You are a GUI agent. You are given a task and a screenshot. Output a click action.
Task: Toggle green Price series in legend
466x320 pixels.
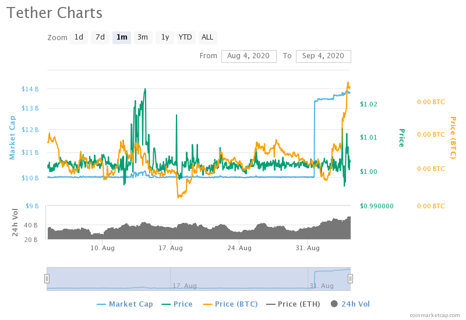[177, 304]
